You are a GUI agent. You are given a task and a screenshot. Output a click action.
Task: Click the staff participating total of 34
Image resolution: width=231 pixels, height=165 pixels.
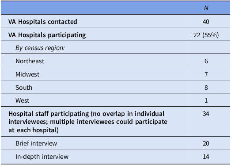[206, 114]
